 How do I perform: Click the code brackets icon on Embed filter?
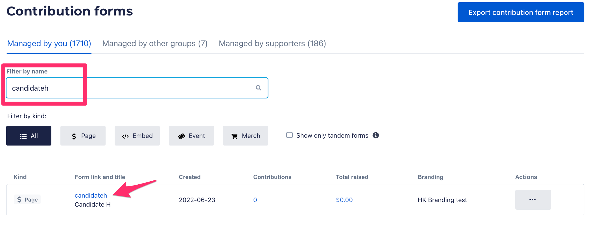point(125,136)
